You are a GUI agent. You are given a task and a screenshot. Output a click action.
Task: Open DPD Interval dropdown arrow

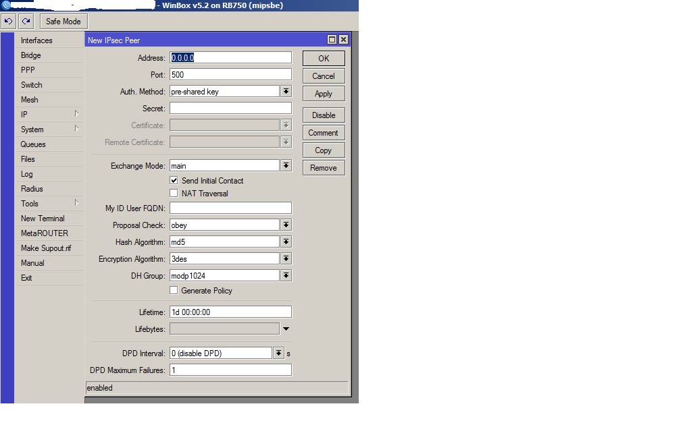[279, 353]
